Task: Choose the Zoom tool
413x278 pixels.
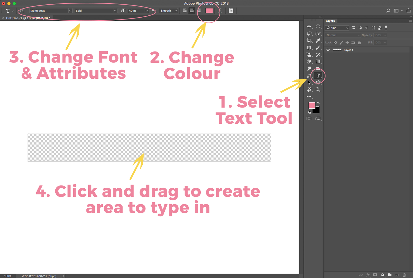Action: click(318, 90)
